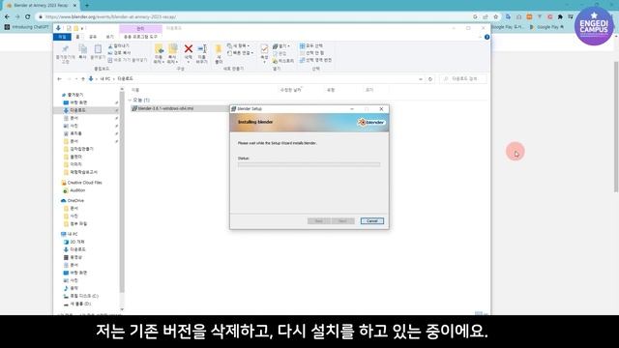The width and height of the screenshot is (619, 348).
Task: Click the Edit (편집) ribbon item
Action: click(x=280, y=54)
